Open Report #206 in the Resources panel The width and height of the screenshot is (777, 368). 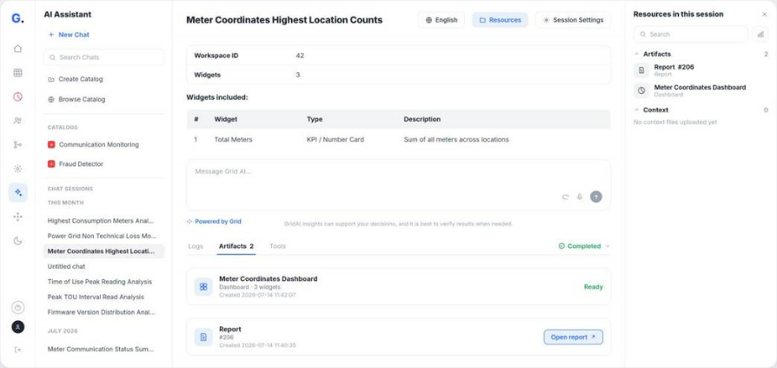[x=701, y=70]
